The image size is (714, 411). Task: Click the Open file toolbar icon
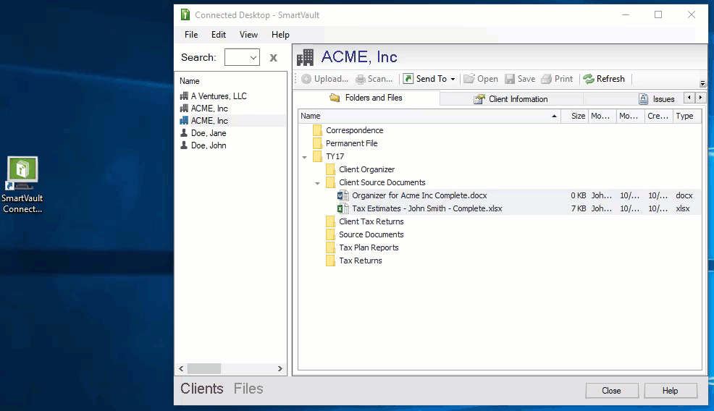(469, 79)
